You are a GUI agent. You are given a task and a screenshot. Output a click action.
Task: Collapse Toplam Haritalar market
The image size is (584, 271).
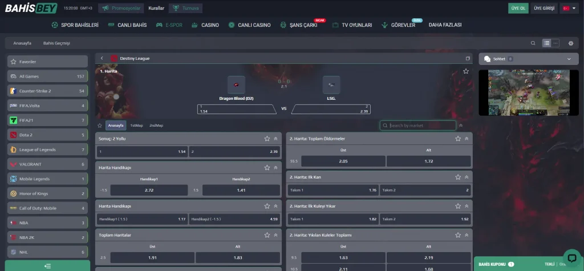coord(275,235)
